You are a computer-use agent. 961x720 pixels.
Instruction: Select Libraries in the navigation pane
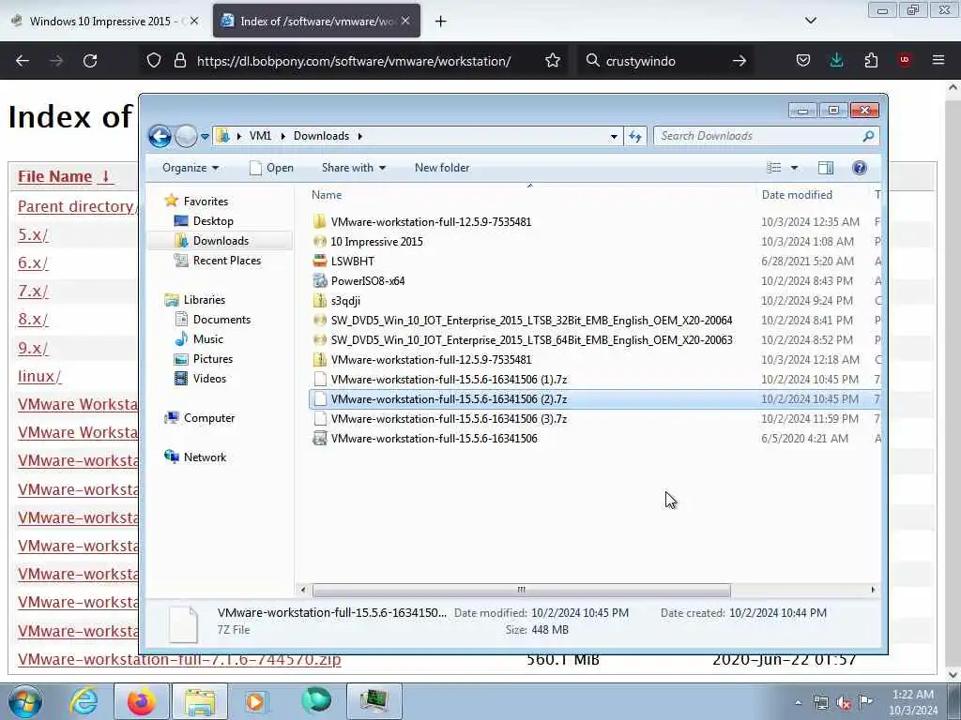[195, 299]
